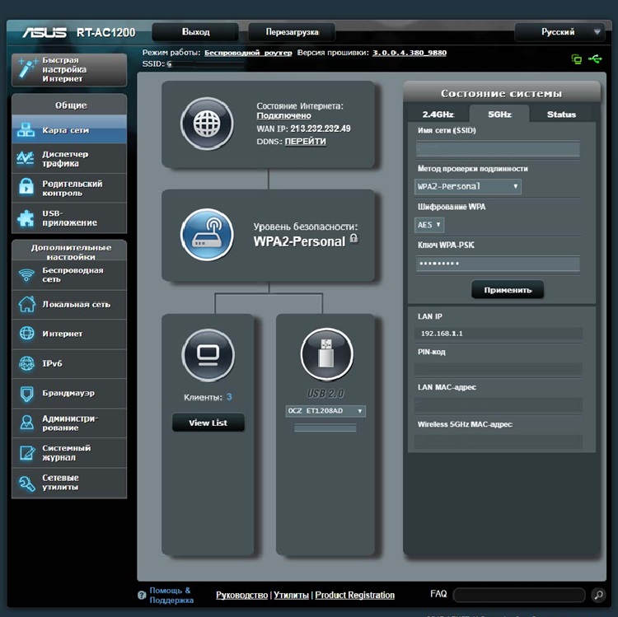This screenshot has height=617, width=618.
Task: Follow the DDNS go-to link
Action: click(305, 142)
